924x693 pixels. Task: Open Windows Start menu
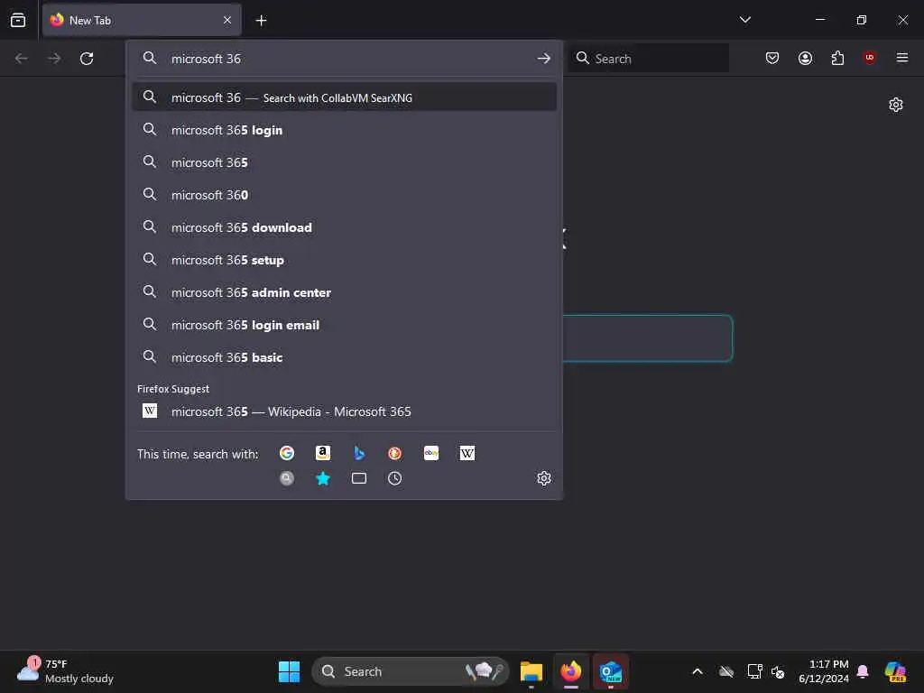pos(289,671)
